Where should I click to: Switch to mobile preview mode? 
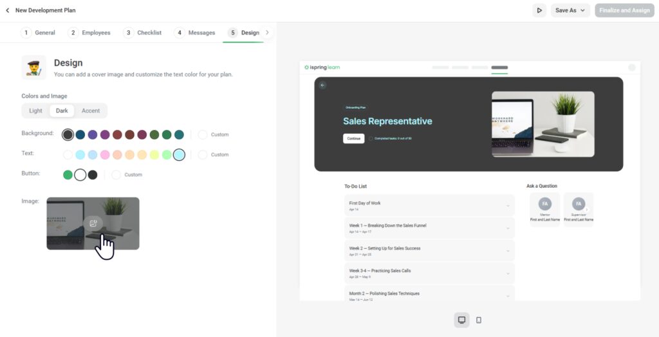(479, 320)
